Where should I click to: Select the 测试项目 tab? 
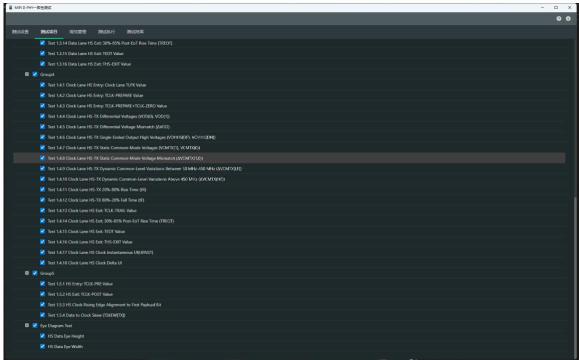49,32
